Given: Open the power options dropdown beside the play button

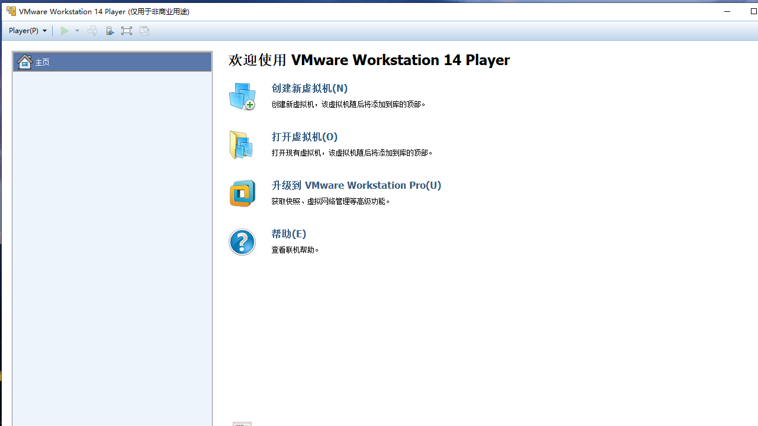Looking at the screenshot, I should pos(77,30).
